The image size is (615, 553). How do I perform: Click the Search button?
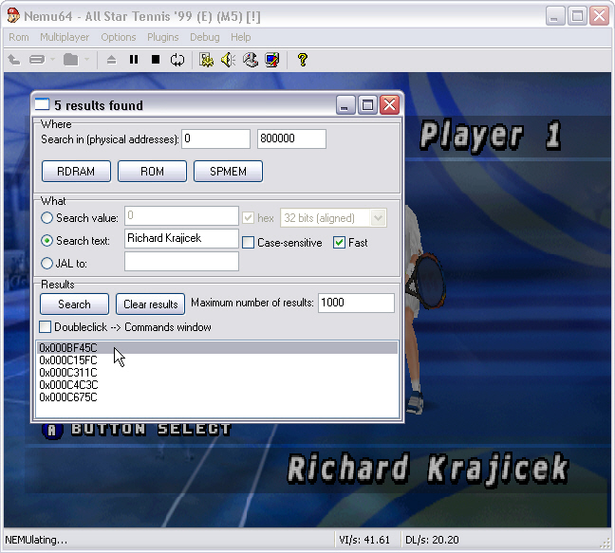tap(74, 304)
